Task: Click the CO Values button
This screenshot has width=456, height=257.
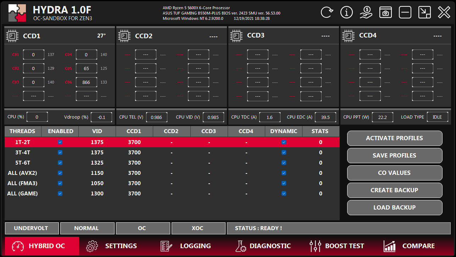Action: point(394,173)
